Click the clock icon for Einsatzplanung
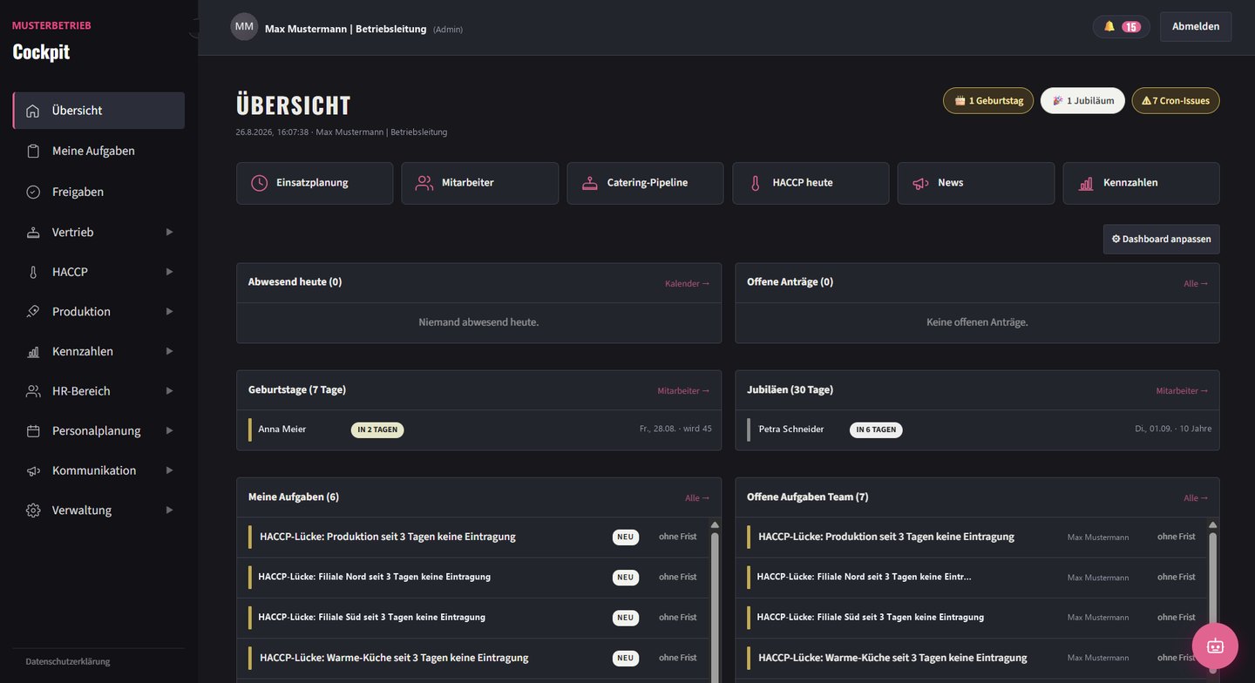 pos(260,183)
